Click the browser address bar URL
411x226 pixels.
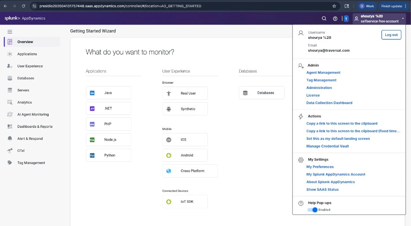click(x=120, y=6)
